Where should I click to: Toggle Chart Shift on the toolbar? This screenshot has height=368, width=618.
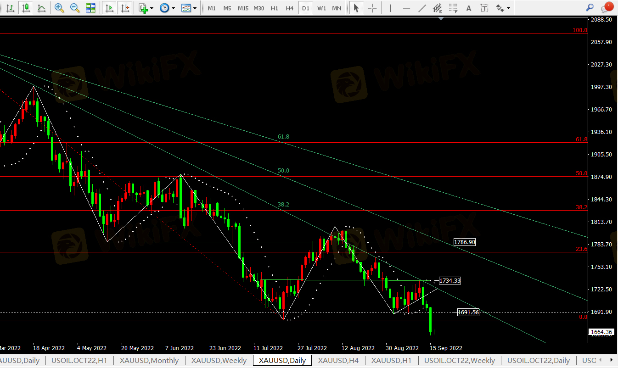(x=125, y=8)
